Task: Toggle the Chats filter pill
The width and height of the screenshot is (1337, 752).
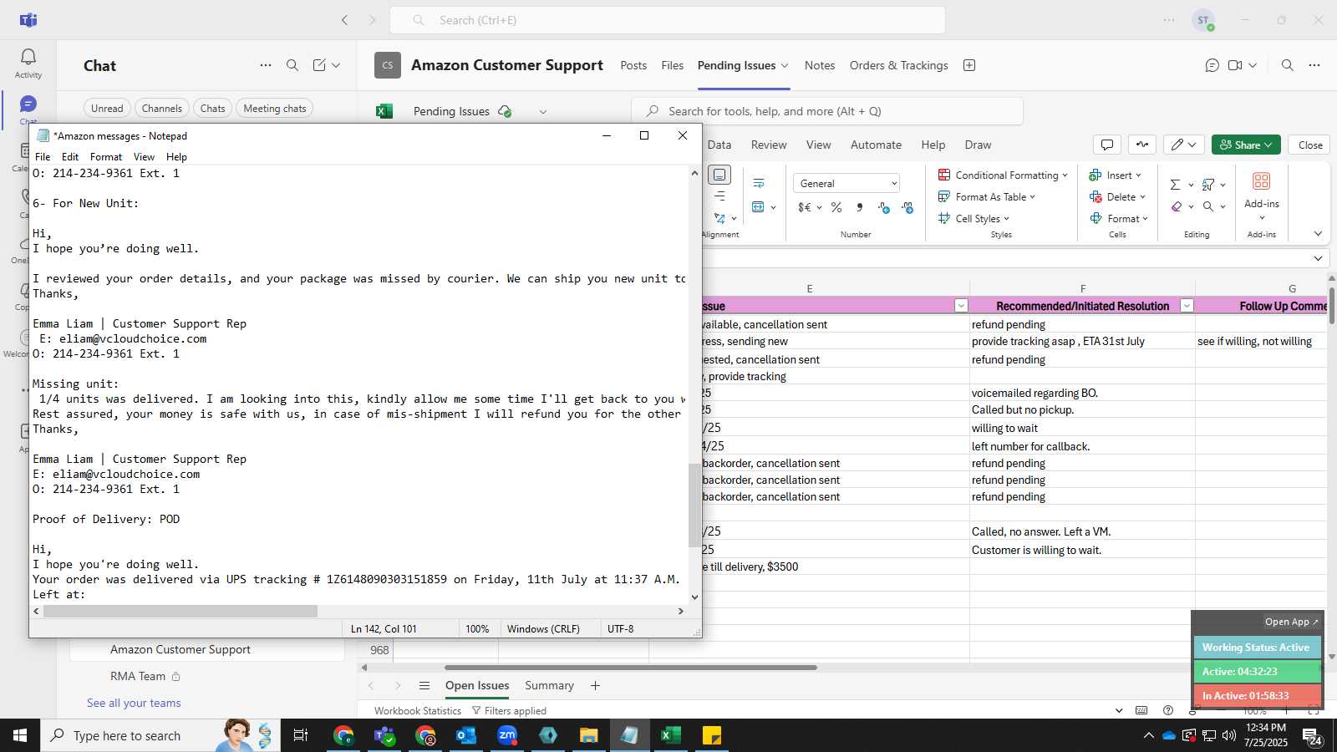Action: [212, 109]
